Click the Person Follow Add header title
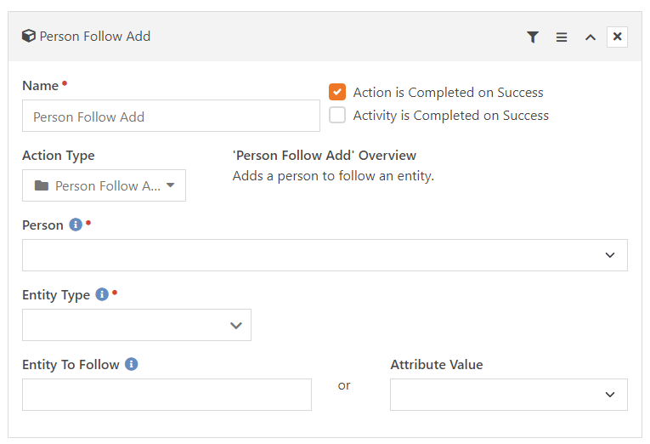Image resolution: width=650 pixels, height=444 pixels. pyautogui.click(x=95, y=37)
